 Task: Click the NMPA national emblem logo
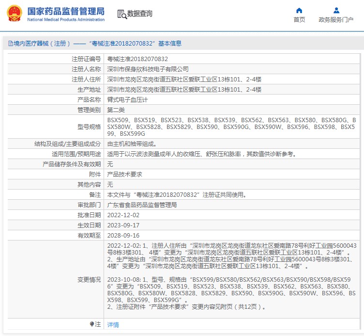(x=14, y=13)
